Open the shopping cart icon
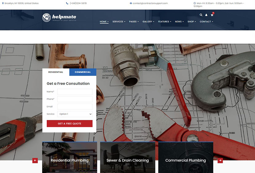This screenshot has width=255, height=173. coord(212,15)
